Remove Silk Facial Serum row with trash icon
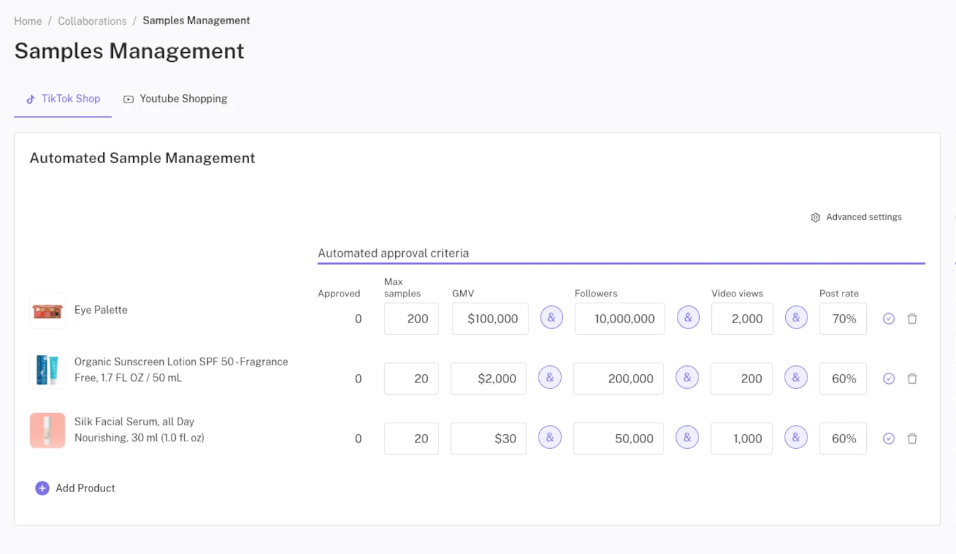956x554 pixels. [912, 439]
